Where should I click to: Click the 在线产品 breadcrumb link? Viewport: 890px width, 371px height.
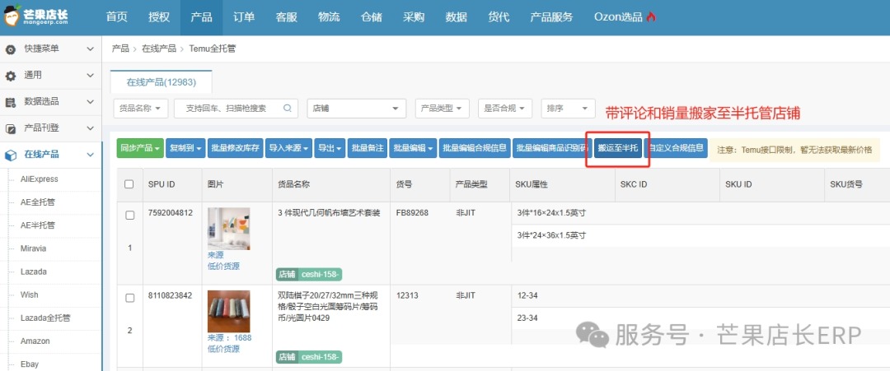tap(159, 49)
